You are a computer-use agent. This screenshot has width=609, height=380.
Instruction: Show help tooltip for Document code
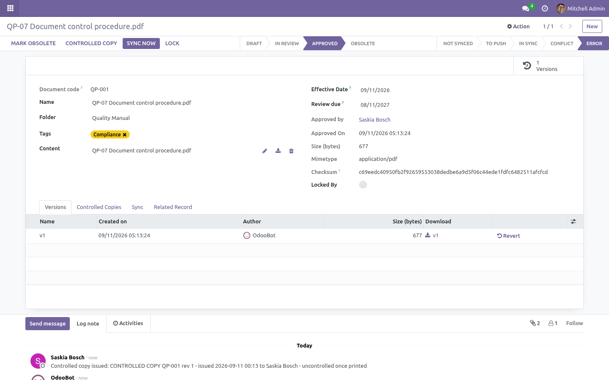click(x=81, y=88)
